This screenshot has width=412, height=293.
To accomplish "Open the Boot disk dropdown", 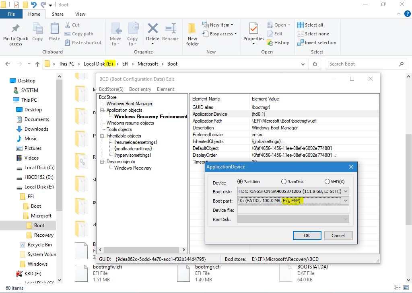I will pos(345,191).
